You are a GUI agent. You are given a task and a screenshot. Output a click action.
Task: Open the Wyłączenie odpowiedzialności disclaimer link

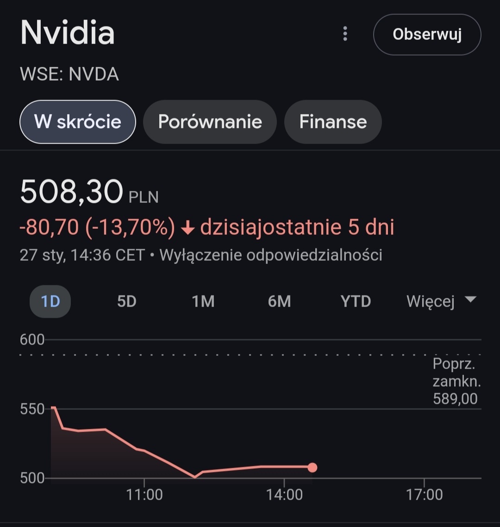tap(271, 255)
